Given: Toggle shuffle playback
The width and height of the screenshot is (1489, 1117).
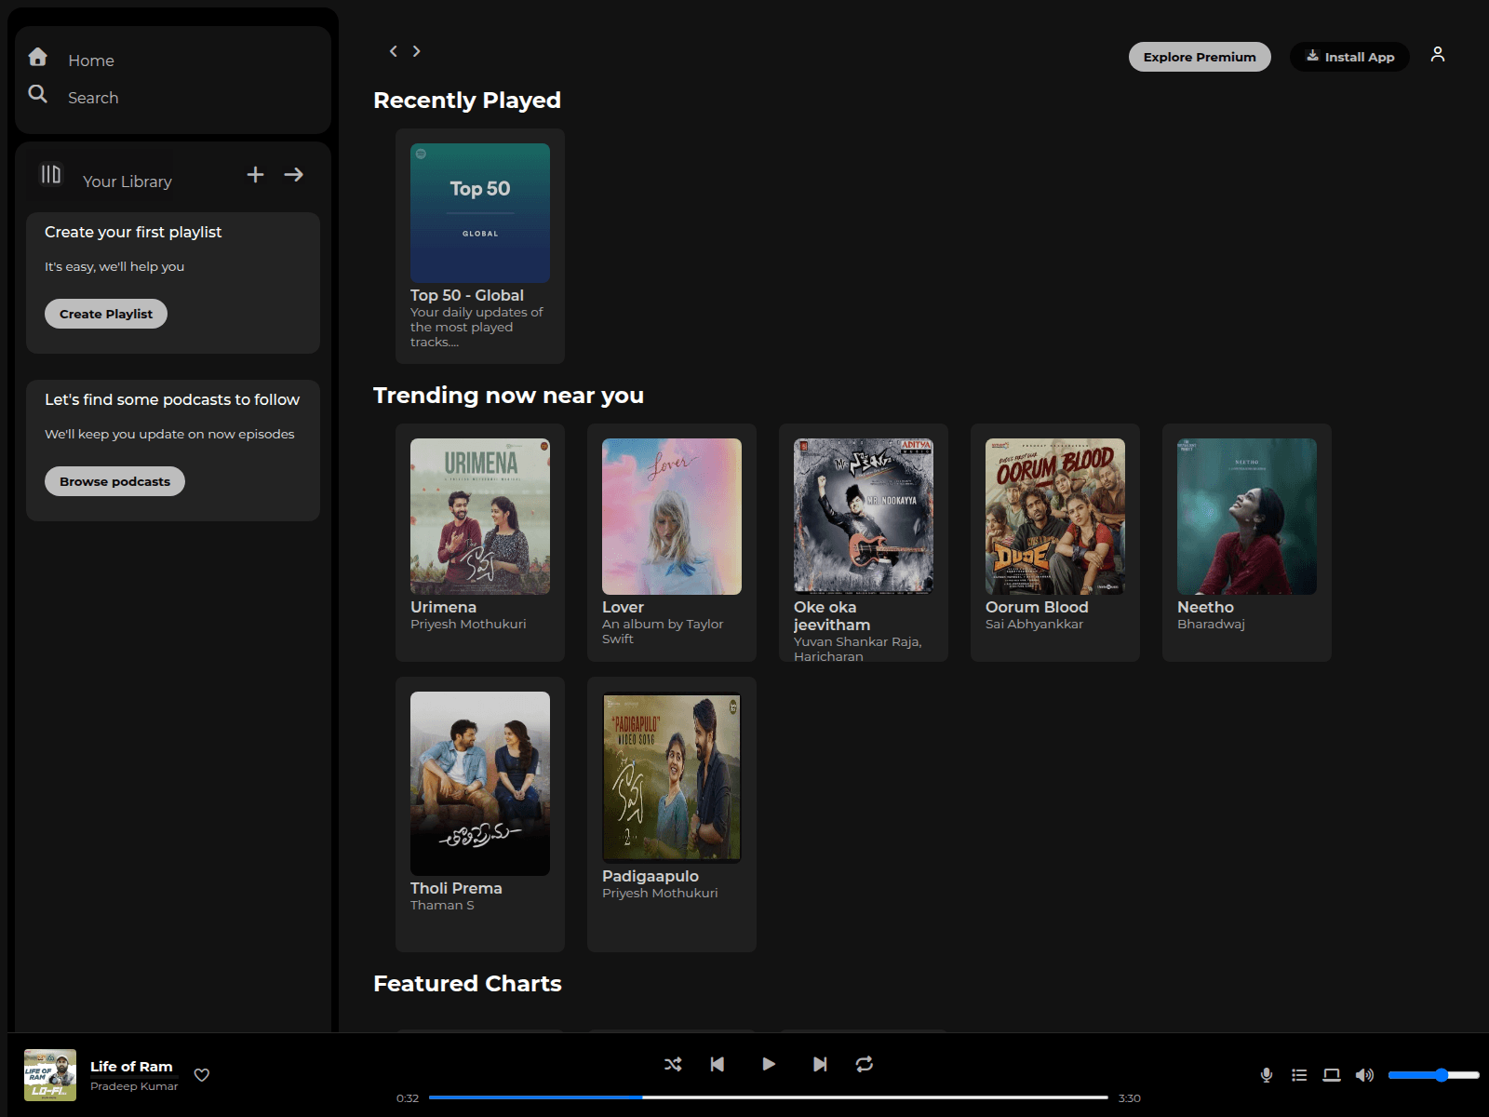Looking at the screenshot, I should (x=673, y=1064).
